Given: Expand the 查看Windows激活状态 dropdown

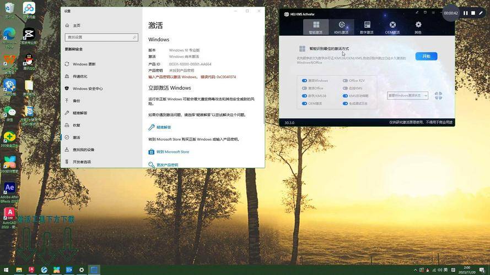Looking at the screenshot, I should (x=407, y=95).
